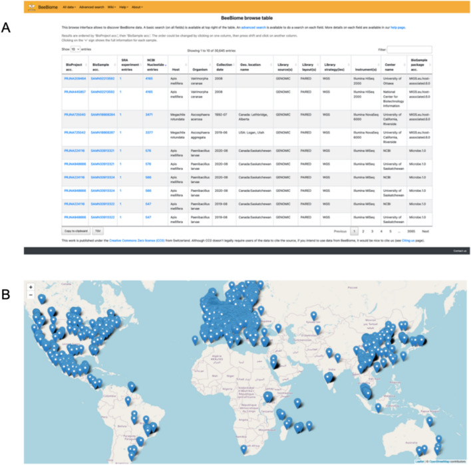Click the map marker in southern Africa

tap(243, 449)
